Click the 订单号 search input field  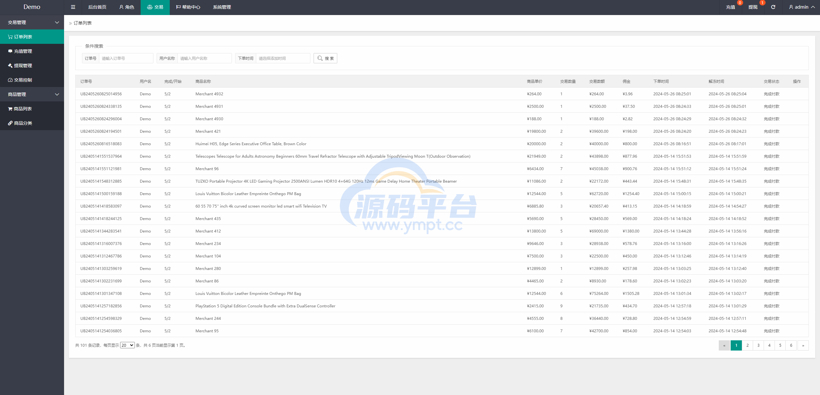(126, 58)
